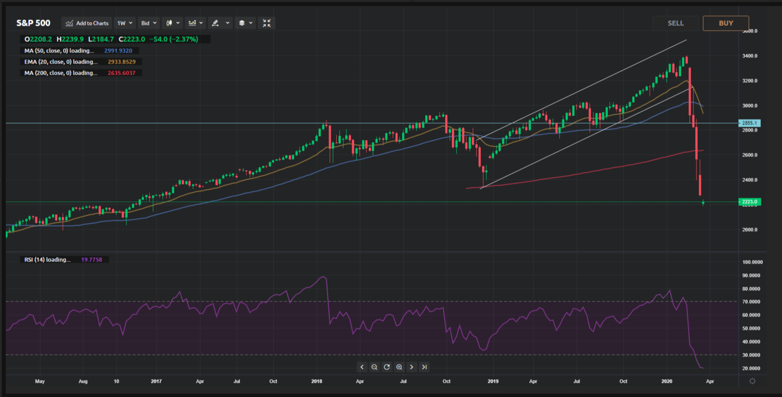Click the 2019 label on time axis
Viewport: 782px width, 397px height.
click(492, 381)
